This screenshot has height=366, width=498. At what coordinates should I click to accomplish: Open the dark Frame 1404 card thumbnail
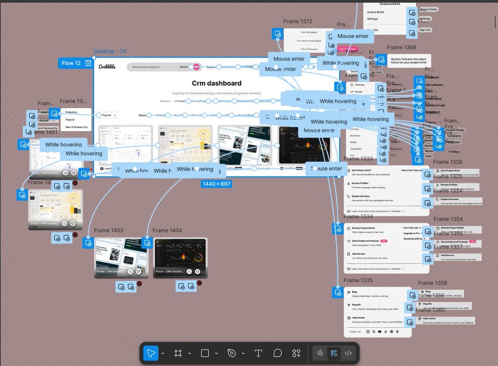click(181, 258)
